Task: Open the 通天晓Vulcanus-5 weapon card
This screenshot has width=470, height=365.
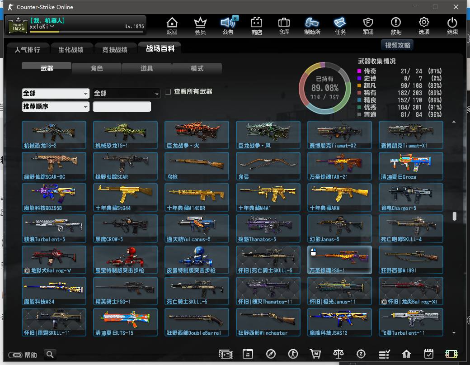Action: click(197, 228)
